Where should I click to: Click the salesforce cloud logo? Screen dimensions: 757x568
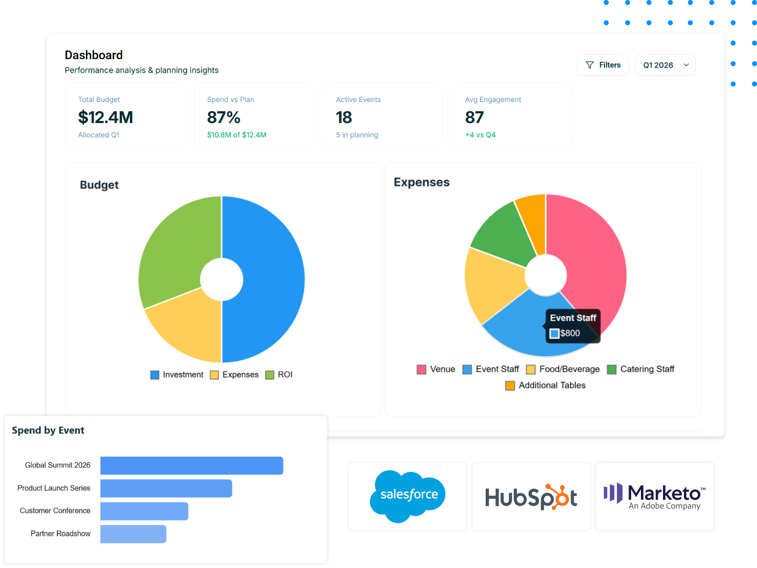pyautogui.click(x=407, y=495)
